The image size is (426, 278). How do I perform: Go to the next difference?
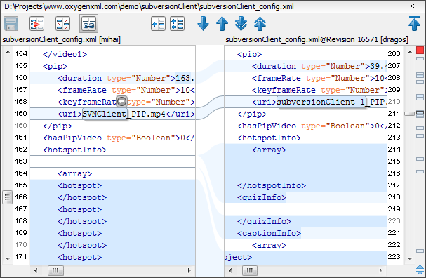click(x=203, y=24)
